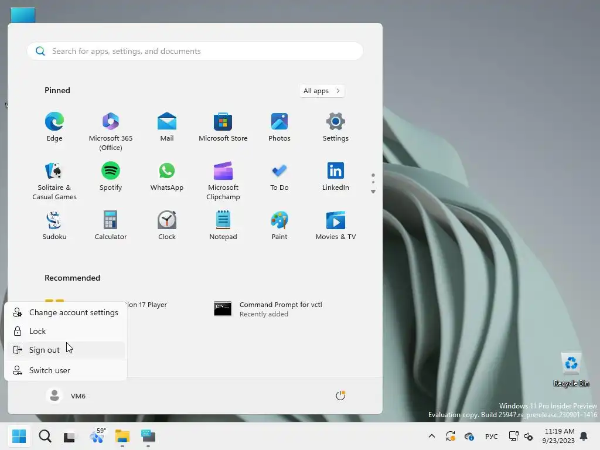Image resolution: width=600 pixels, height=450 pixels.
Task: Click the search box for apps
Action: (195, 51)
